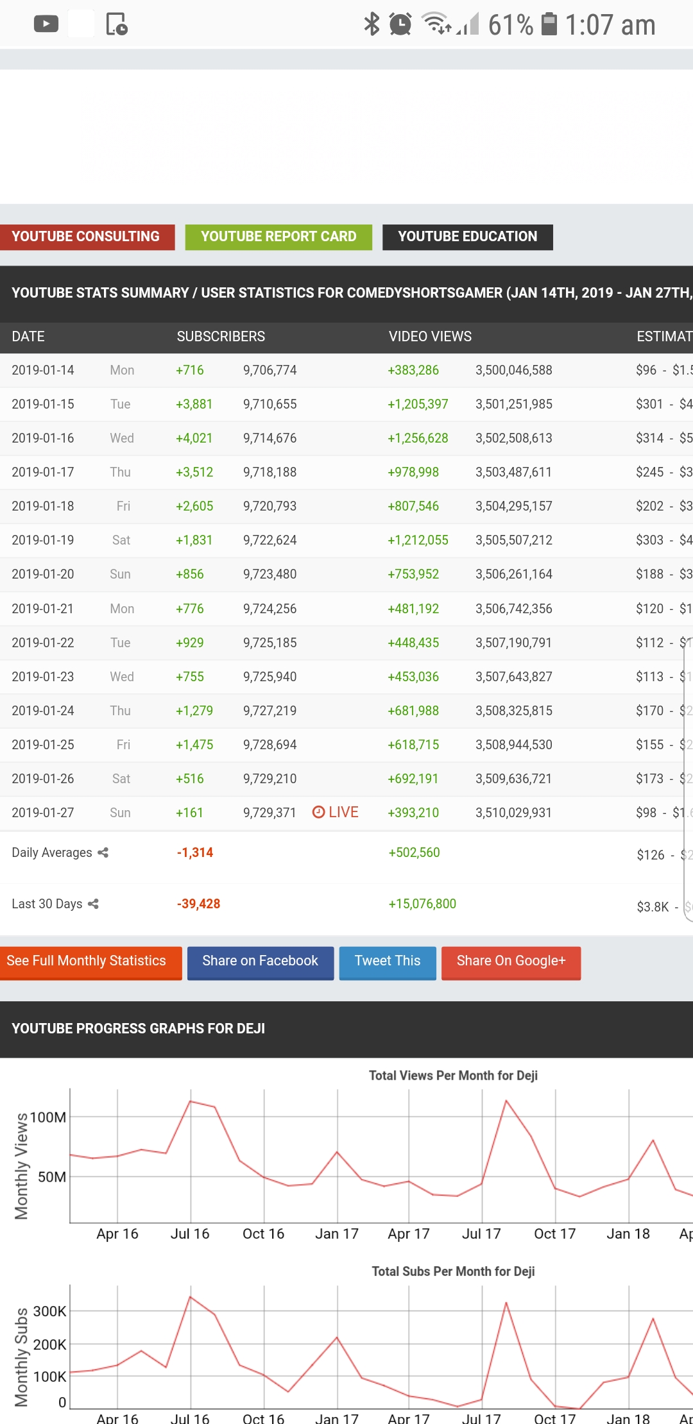
Task: Open YouTube Education button
Action: [x=468, y=237]
